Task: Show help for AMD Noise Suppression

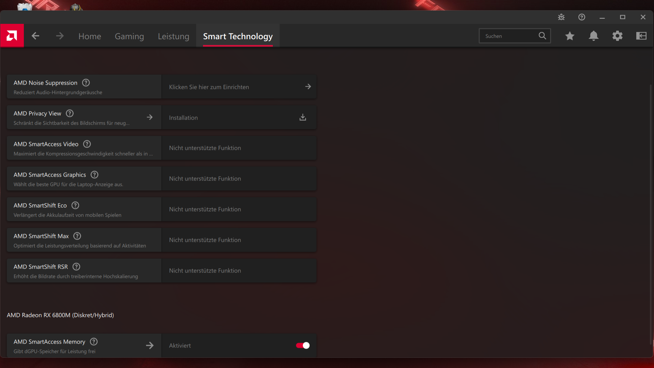Action: click(x=86, y=83)
